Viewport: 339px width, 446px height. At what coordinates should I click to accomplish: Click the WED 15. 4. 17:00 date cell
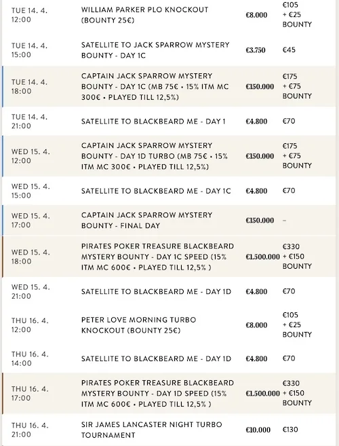pos(31,221)
